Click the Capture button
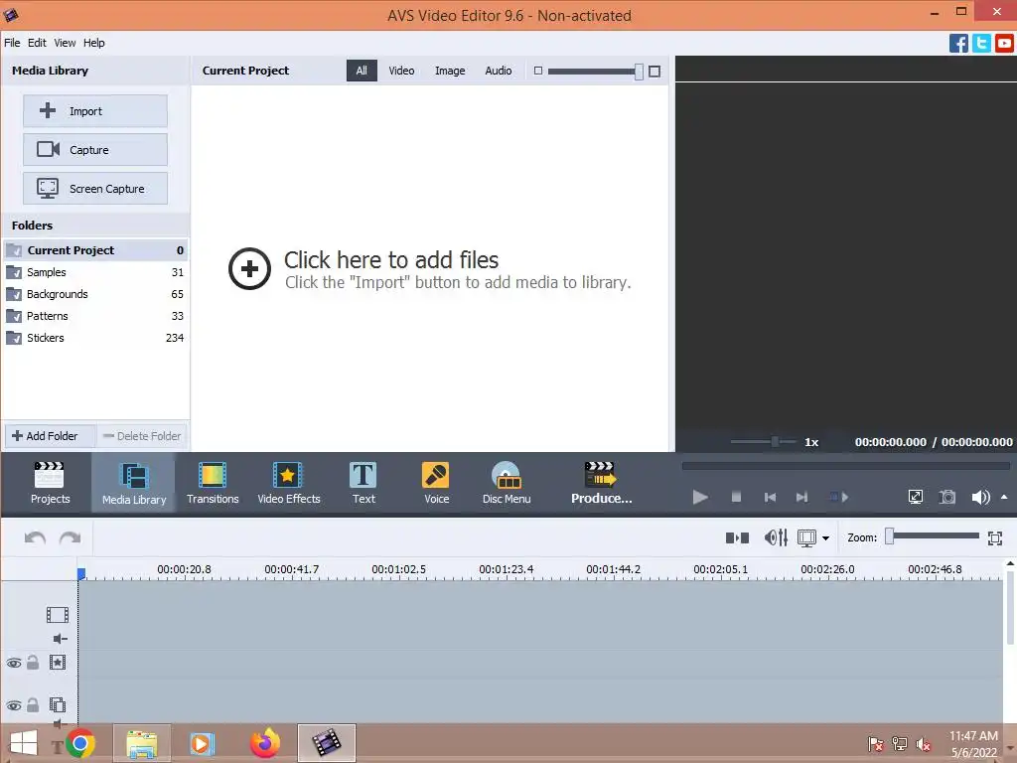The image size is (1017, 763). (95, 150)
